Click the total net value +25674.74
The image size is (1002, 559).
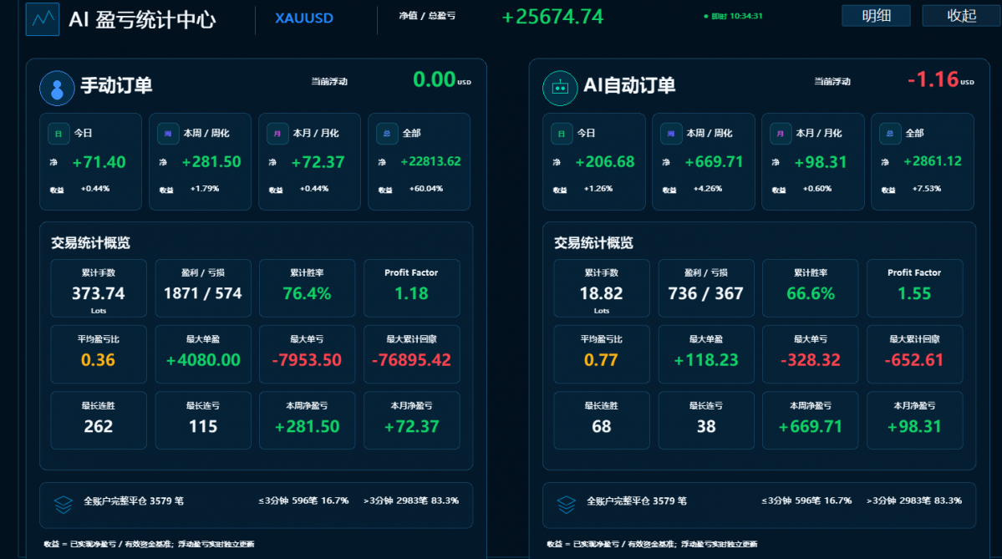[552, 17]
